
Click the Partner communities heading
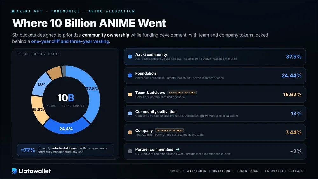coord(154,149)
